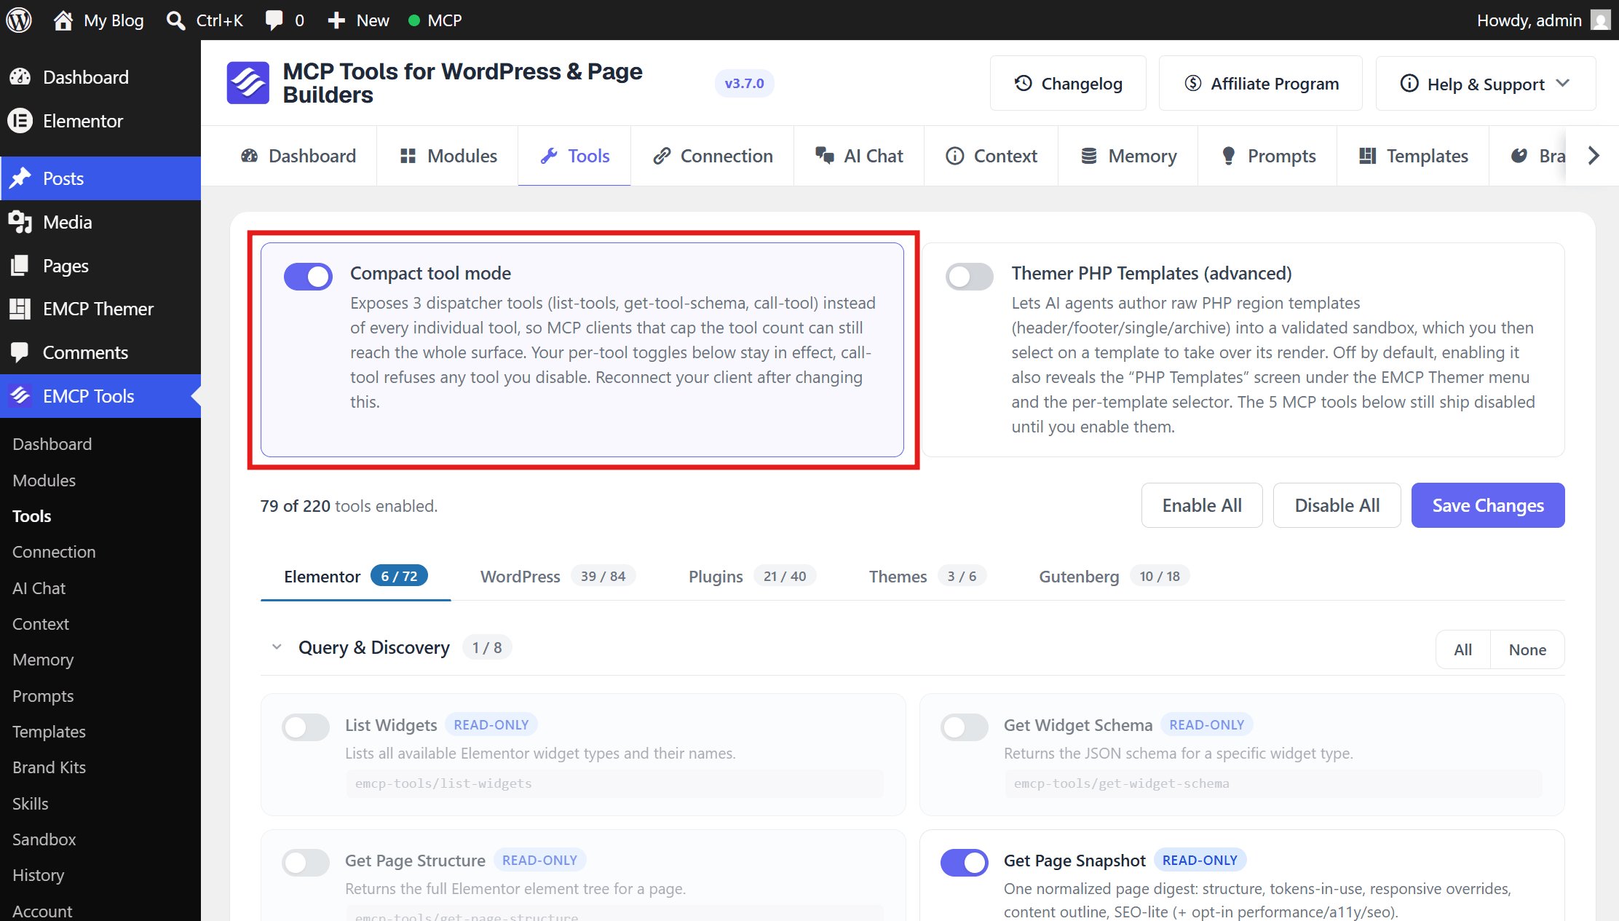Click the MCP Tools plugin logo
The image size is (1619, 921).
248,83
